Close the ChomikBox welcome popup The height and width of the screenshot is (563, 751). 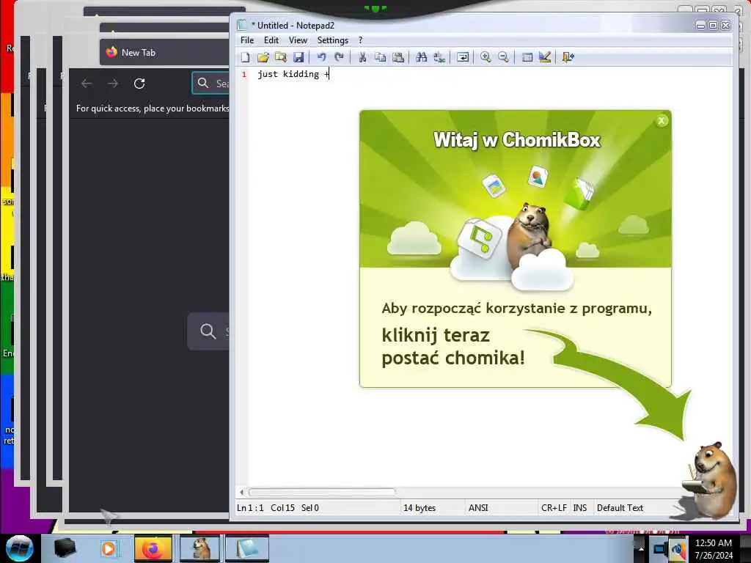click(662, 121)
